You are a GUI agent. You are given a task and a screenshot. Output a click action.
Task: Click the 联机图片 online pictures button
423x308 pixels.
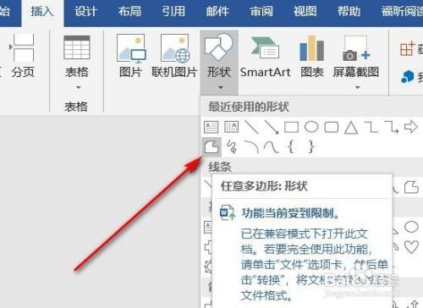tap(174, 56)
